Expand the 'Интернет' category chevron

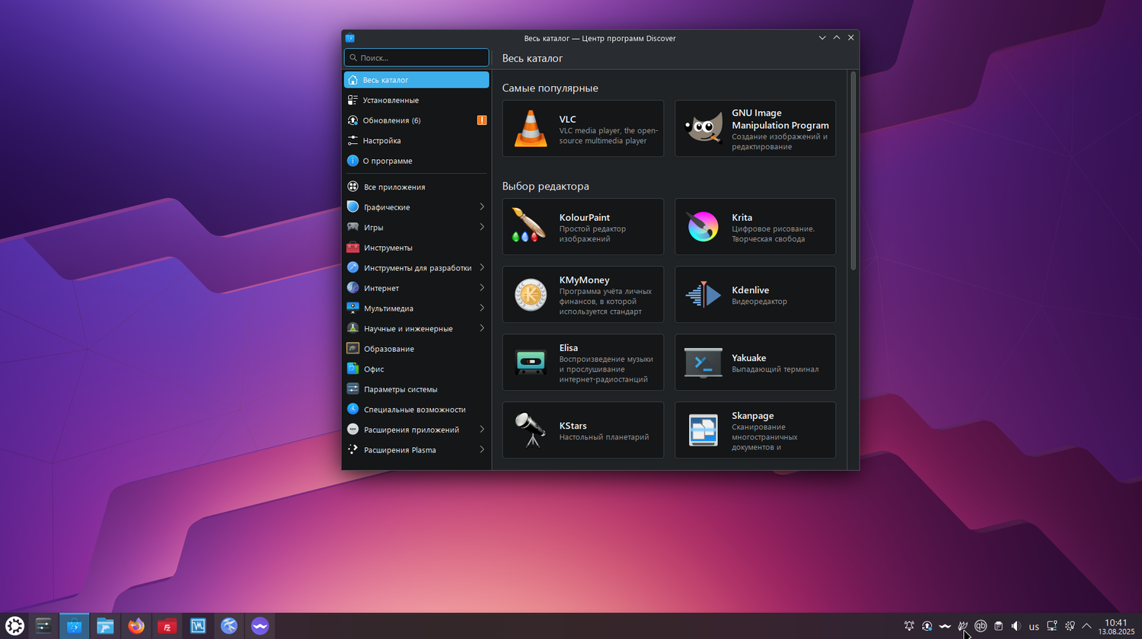tap(482, 288)
